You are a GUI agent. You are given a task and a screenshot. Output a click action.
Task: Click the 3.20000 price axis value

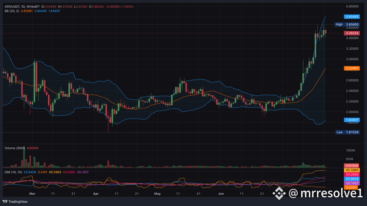pyautogui.click(x=352, y=49)
